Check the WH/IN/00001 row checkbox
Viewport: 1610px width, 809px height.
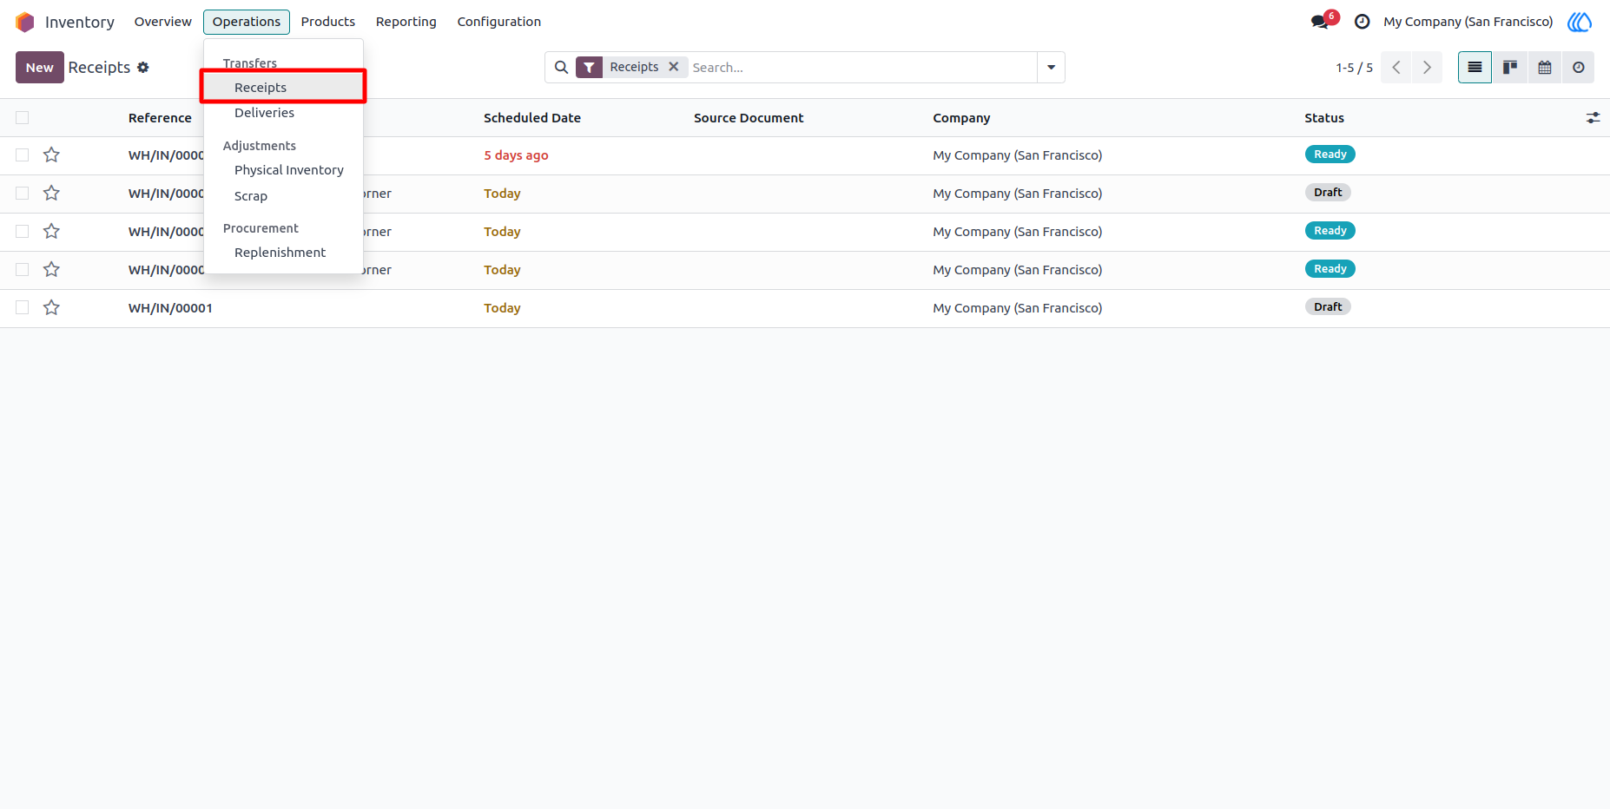click(x=23, y=308)
